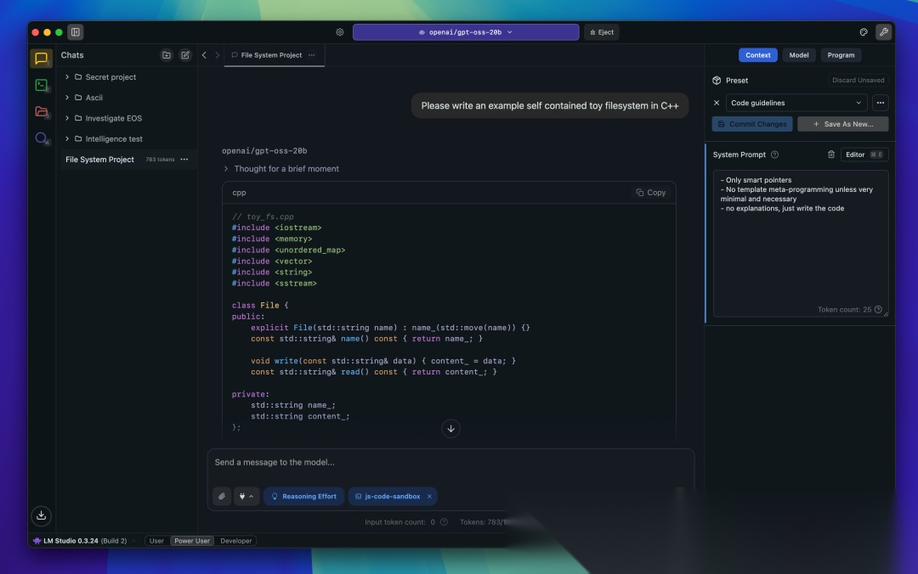Screen dimensions: 918x574
Task: Open model settings gear icon
Action: click(x=340, y=32)
